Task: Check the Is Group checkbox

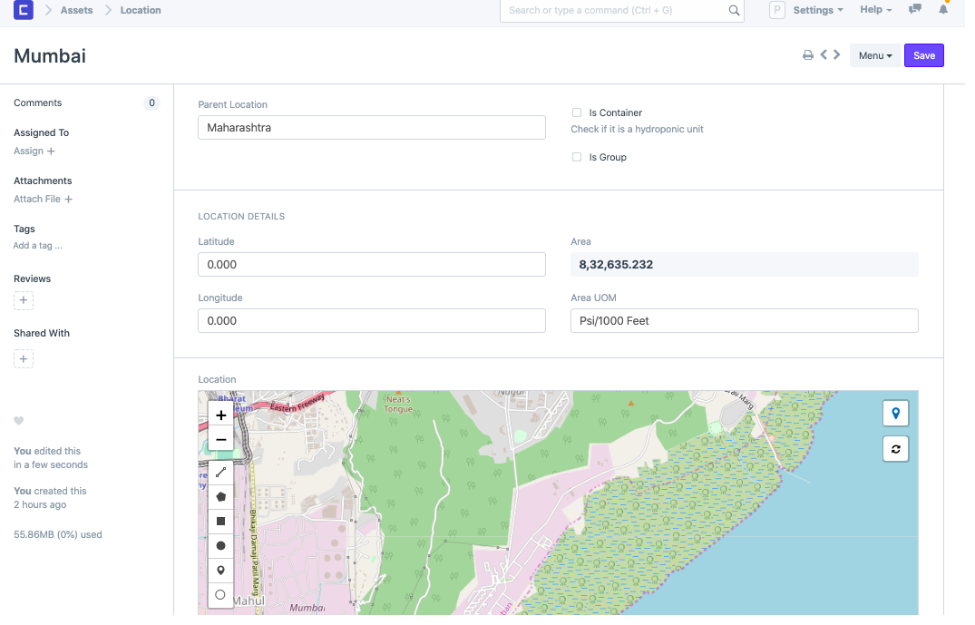Action: (x=577, y=157)
